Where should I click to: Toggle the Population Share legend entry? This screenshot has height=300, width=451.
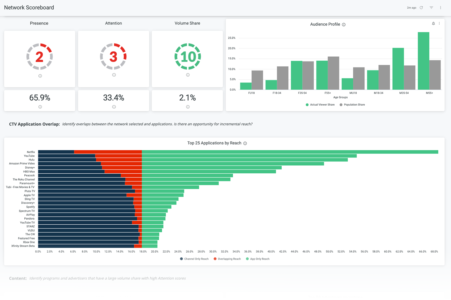352,104
